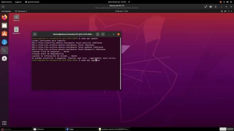
Task: Click the security.ubuntu.com focal-security line
Action: click(x=67, y=43)
